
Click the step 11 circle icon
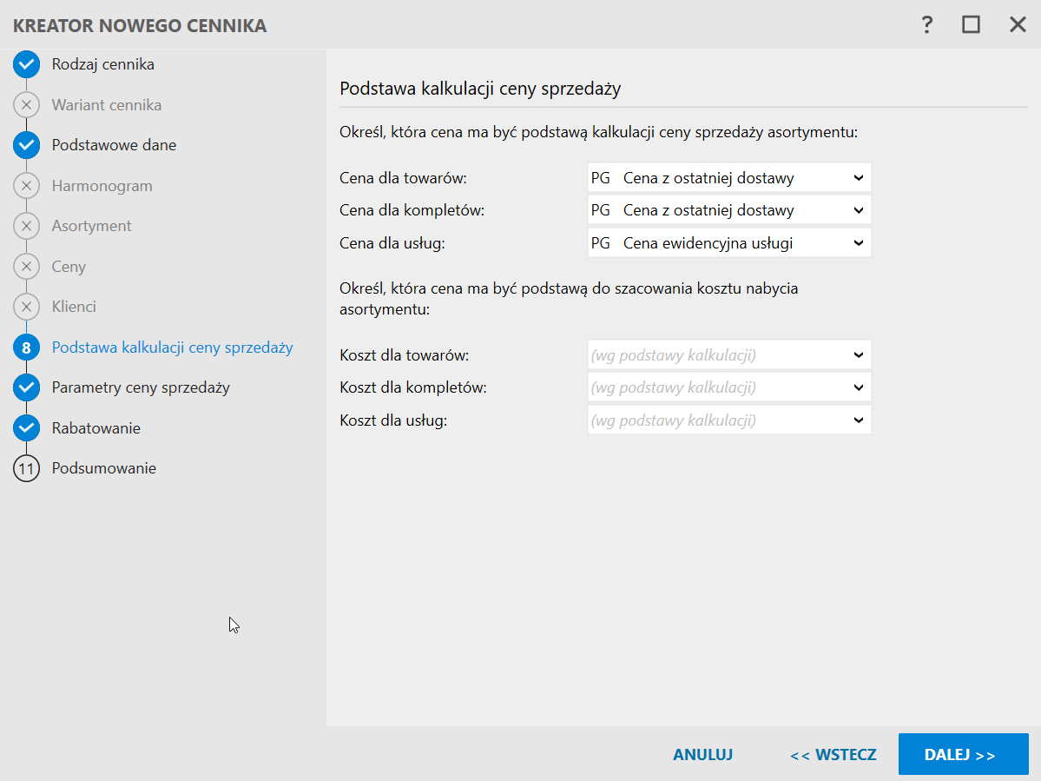pyautogui.click(x=27, y=468)
